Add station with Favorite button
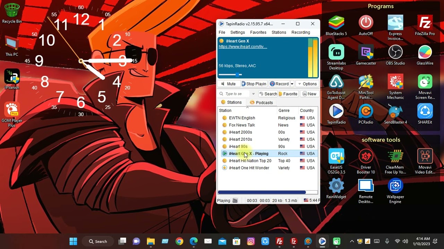The height and width of the screenshot is (249, 444). click(x=288, y=94)
